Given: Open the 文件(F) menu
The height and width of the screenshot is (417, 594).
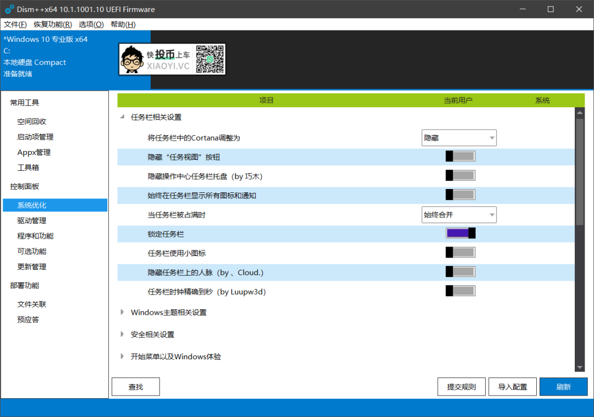Looking at the screenshot, I should tap(15, 24).
